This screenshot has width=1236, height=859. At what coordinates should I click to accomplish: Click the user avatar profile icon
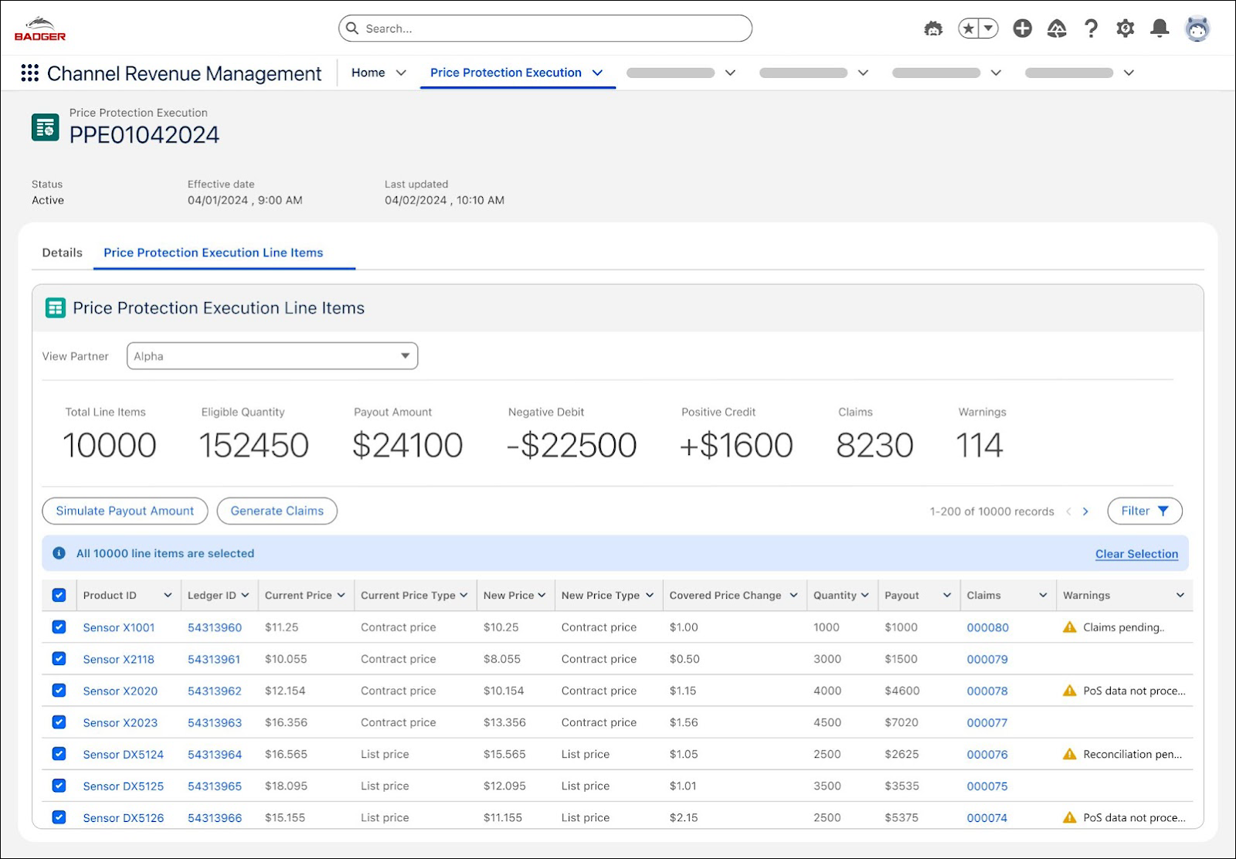click(x=1197, y=29)
